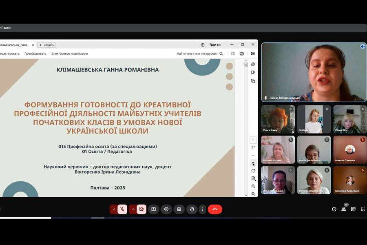Leave the call with red hang-up button
The height and width of the screenshot is (245, 367).
(215, 209)
